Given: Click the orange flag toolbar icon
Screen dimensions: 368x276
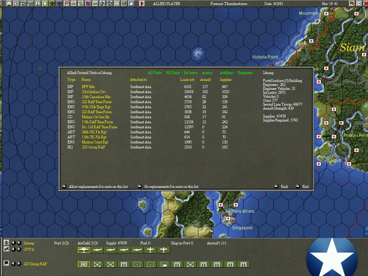Looking at the screenshot, I should tap(66, 4).
